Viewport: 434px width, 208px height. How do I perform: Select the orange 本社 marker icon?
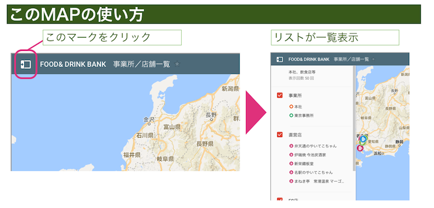point(291,106)
